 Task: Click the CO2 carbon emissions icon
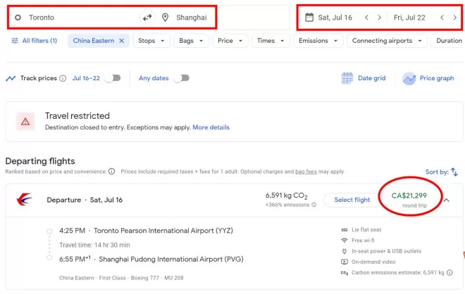345,273
